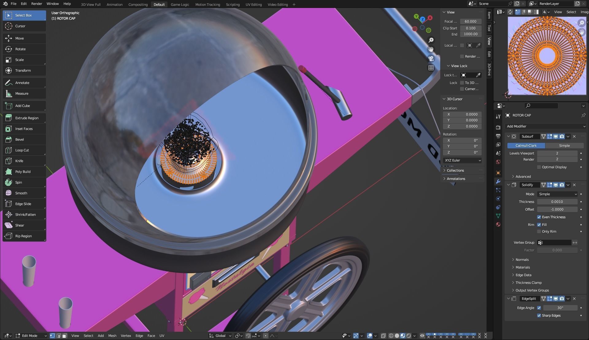Switch orthographic/perspective grid icon
Viewport: 589px width, 340px height.
coord(431,68)
